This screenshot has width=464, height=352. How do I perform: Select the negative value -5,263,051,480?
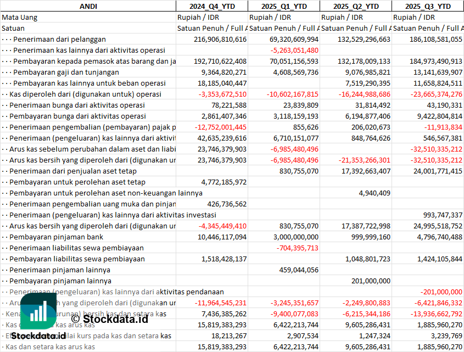294,51
